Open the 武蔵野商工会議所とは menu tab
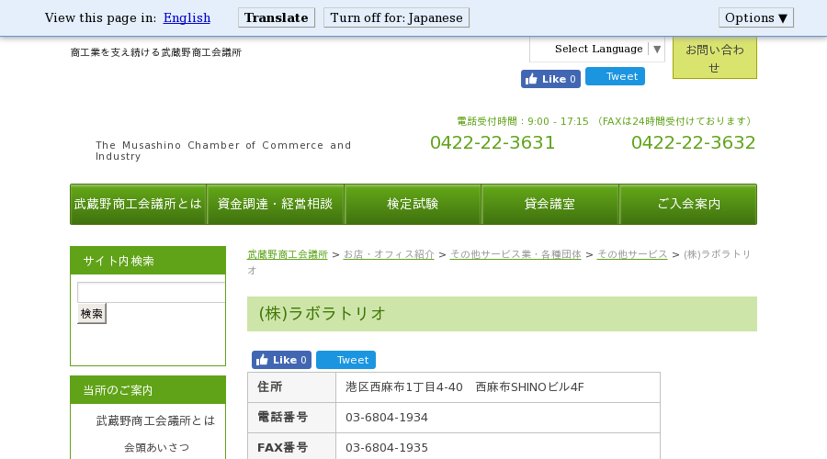Viewport: 827px width, 459px height. coord(138,204)
